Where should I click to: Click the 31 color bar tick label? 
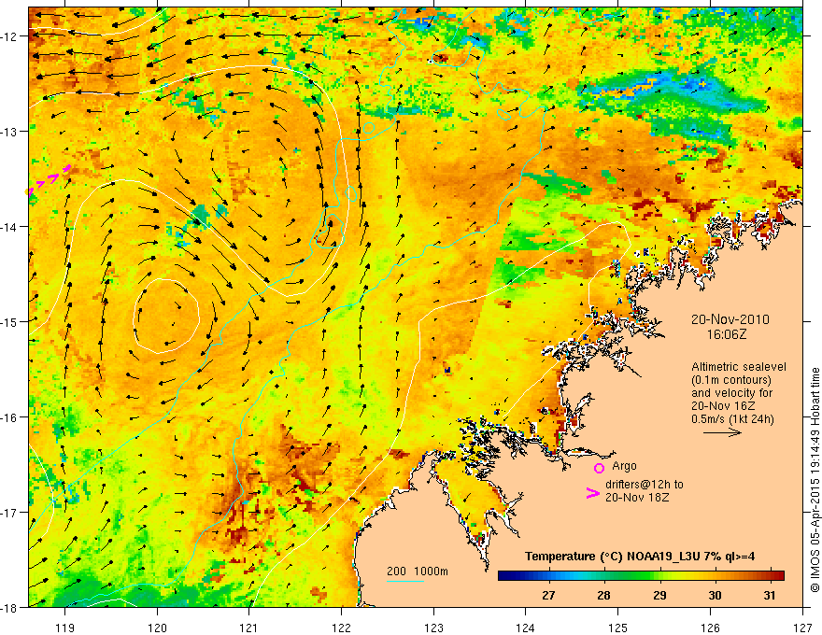coord(769,596)
